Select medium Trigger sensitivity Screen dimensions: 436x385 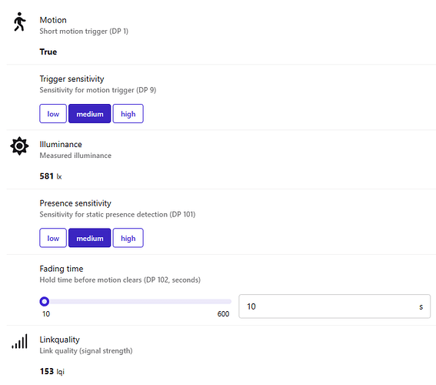point(89,114)
